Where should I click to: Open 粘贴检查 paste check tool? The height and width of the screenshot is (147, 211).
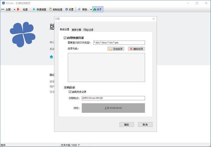56,10
